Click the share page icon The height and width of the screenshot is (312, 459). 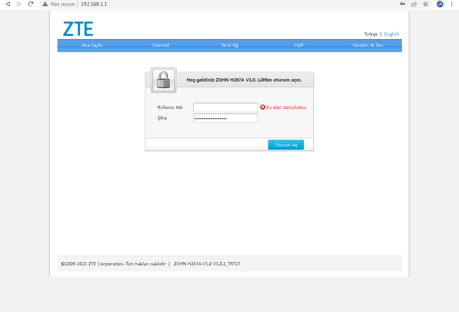414,4
